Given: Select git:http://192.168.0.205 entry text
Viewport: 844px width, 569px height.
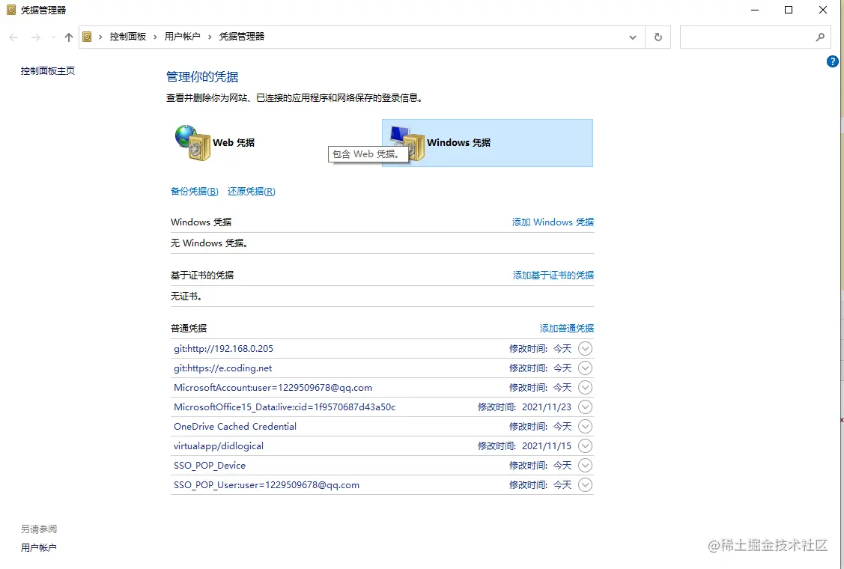Looking at the screenshot, I should tap(223, 348).
